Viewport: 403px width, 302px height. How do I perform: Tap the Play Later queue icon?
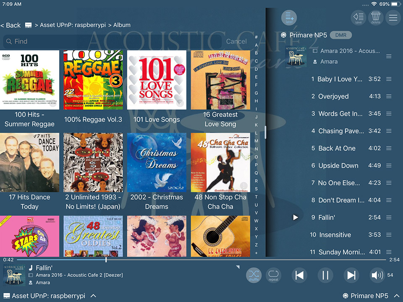[x=289, y=18]
